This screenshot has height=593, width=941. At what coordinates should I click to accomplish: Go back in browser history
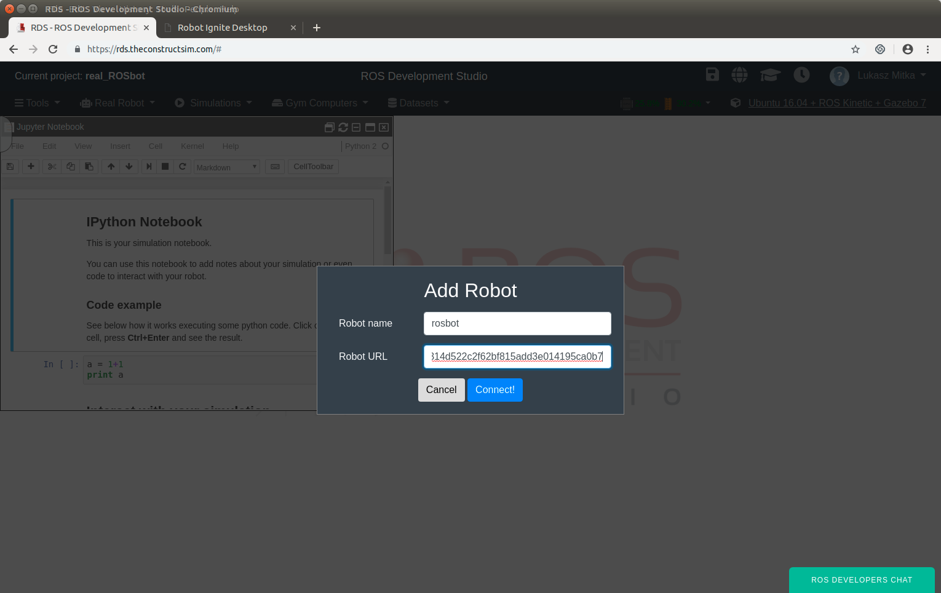tap(14, 49)
